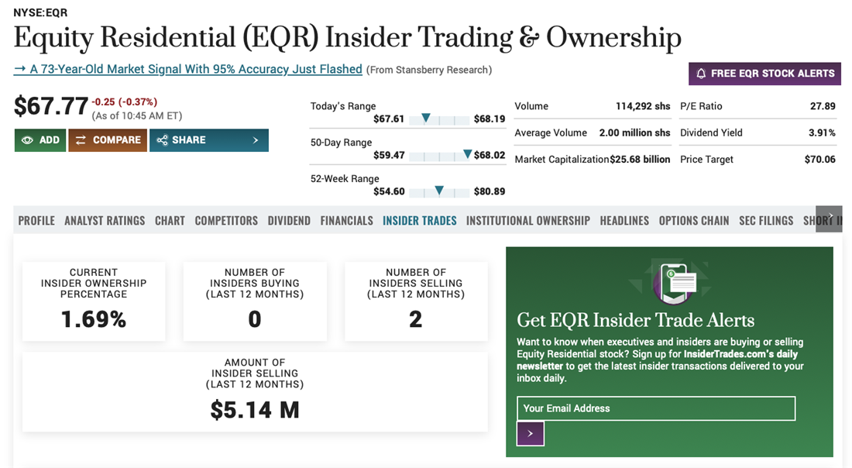
Task: Expand the SHARE button chevron
Action: [x=256, y=140]
